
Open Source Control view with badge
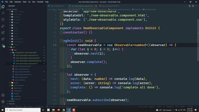click(x=3, y=45)
